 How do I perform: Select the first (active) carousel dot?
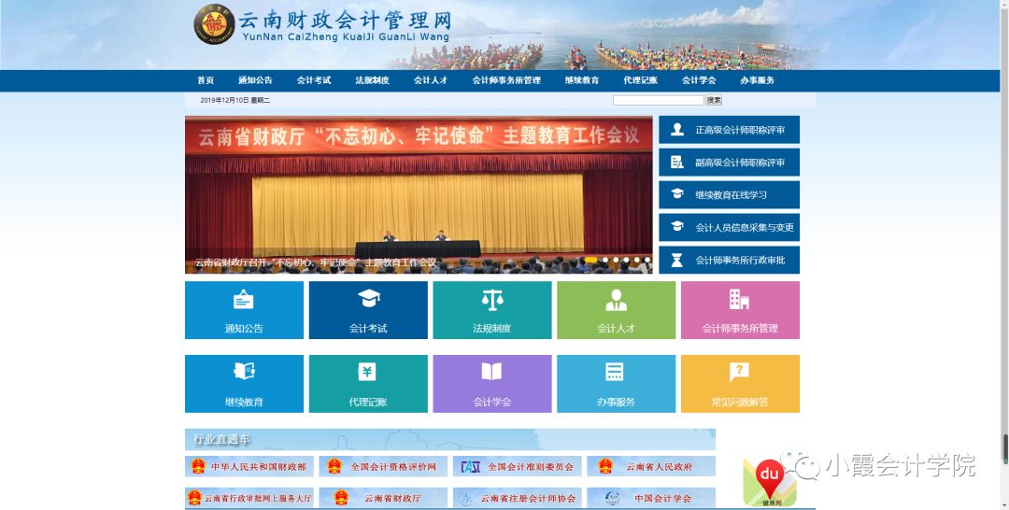pos(590,260)
